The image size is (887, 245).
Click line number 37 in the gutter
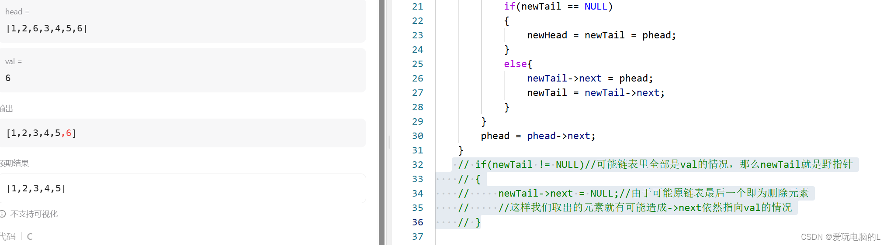point(418,237)
